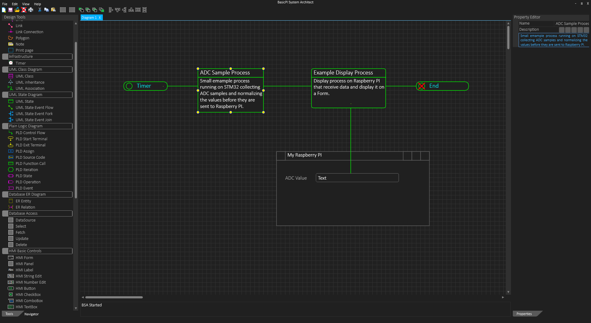The width and height of the screenshot is (591, 323).
Task: Click the My Raspberry PI form title
Action: coord(304,155)
